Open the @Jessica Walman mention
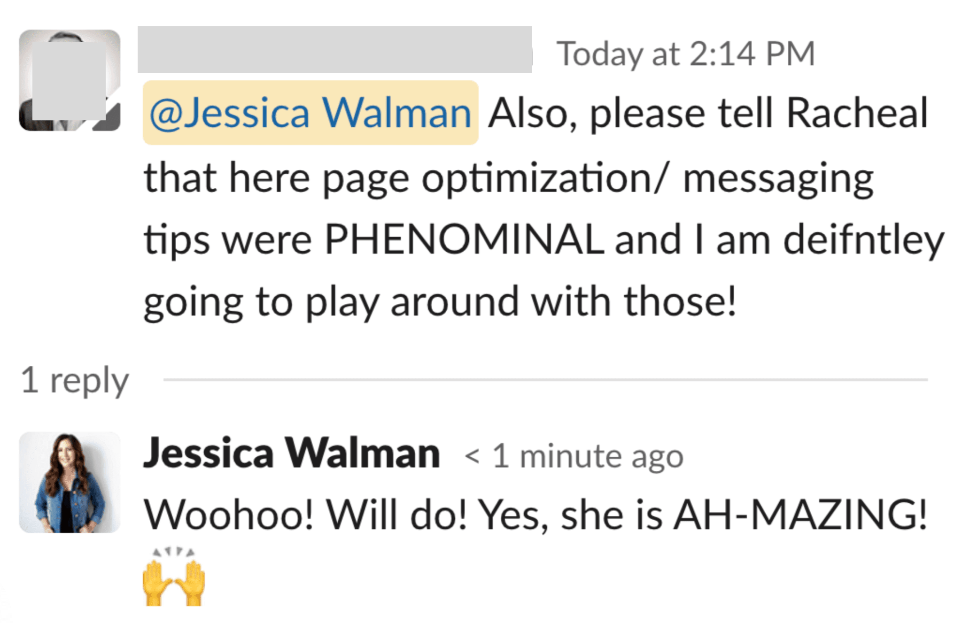 (310, 113)
